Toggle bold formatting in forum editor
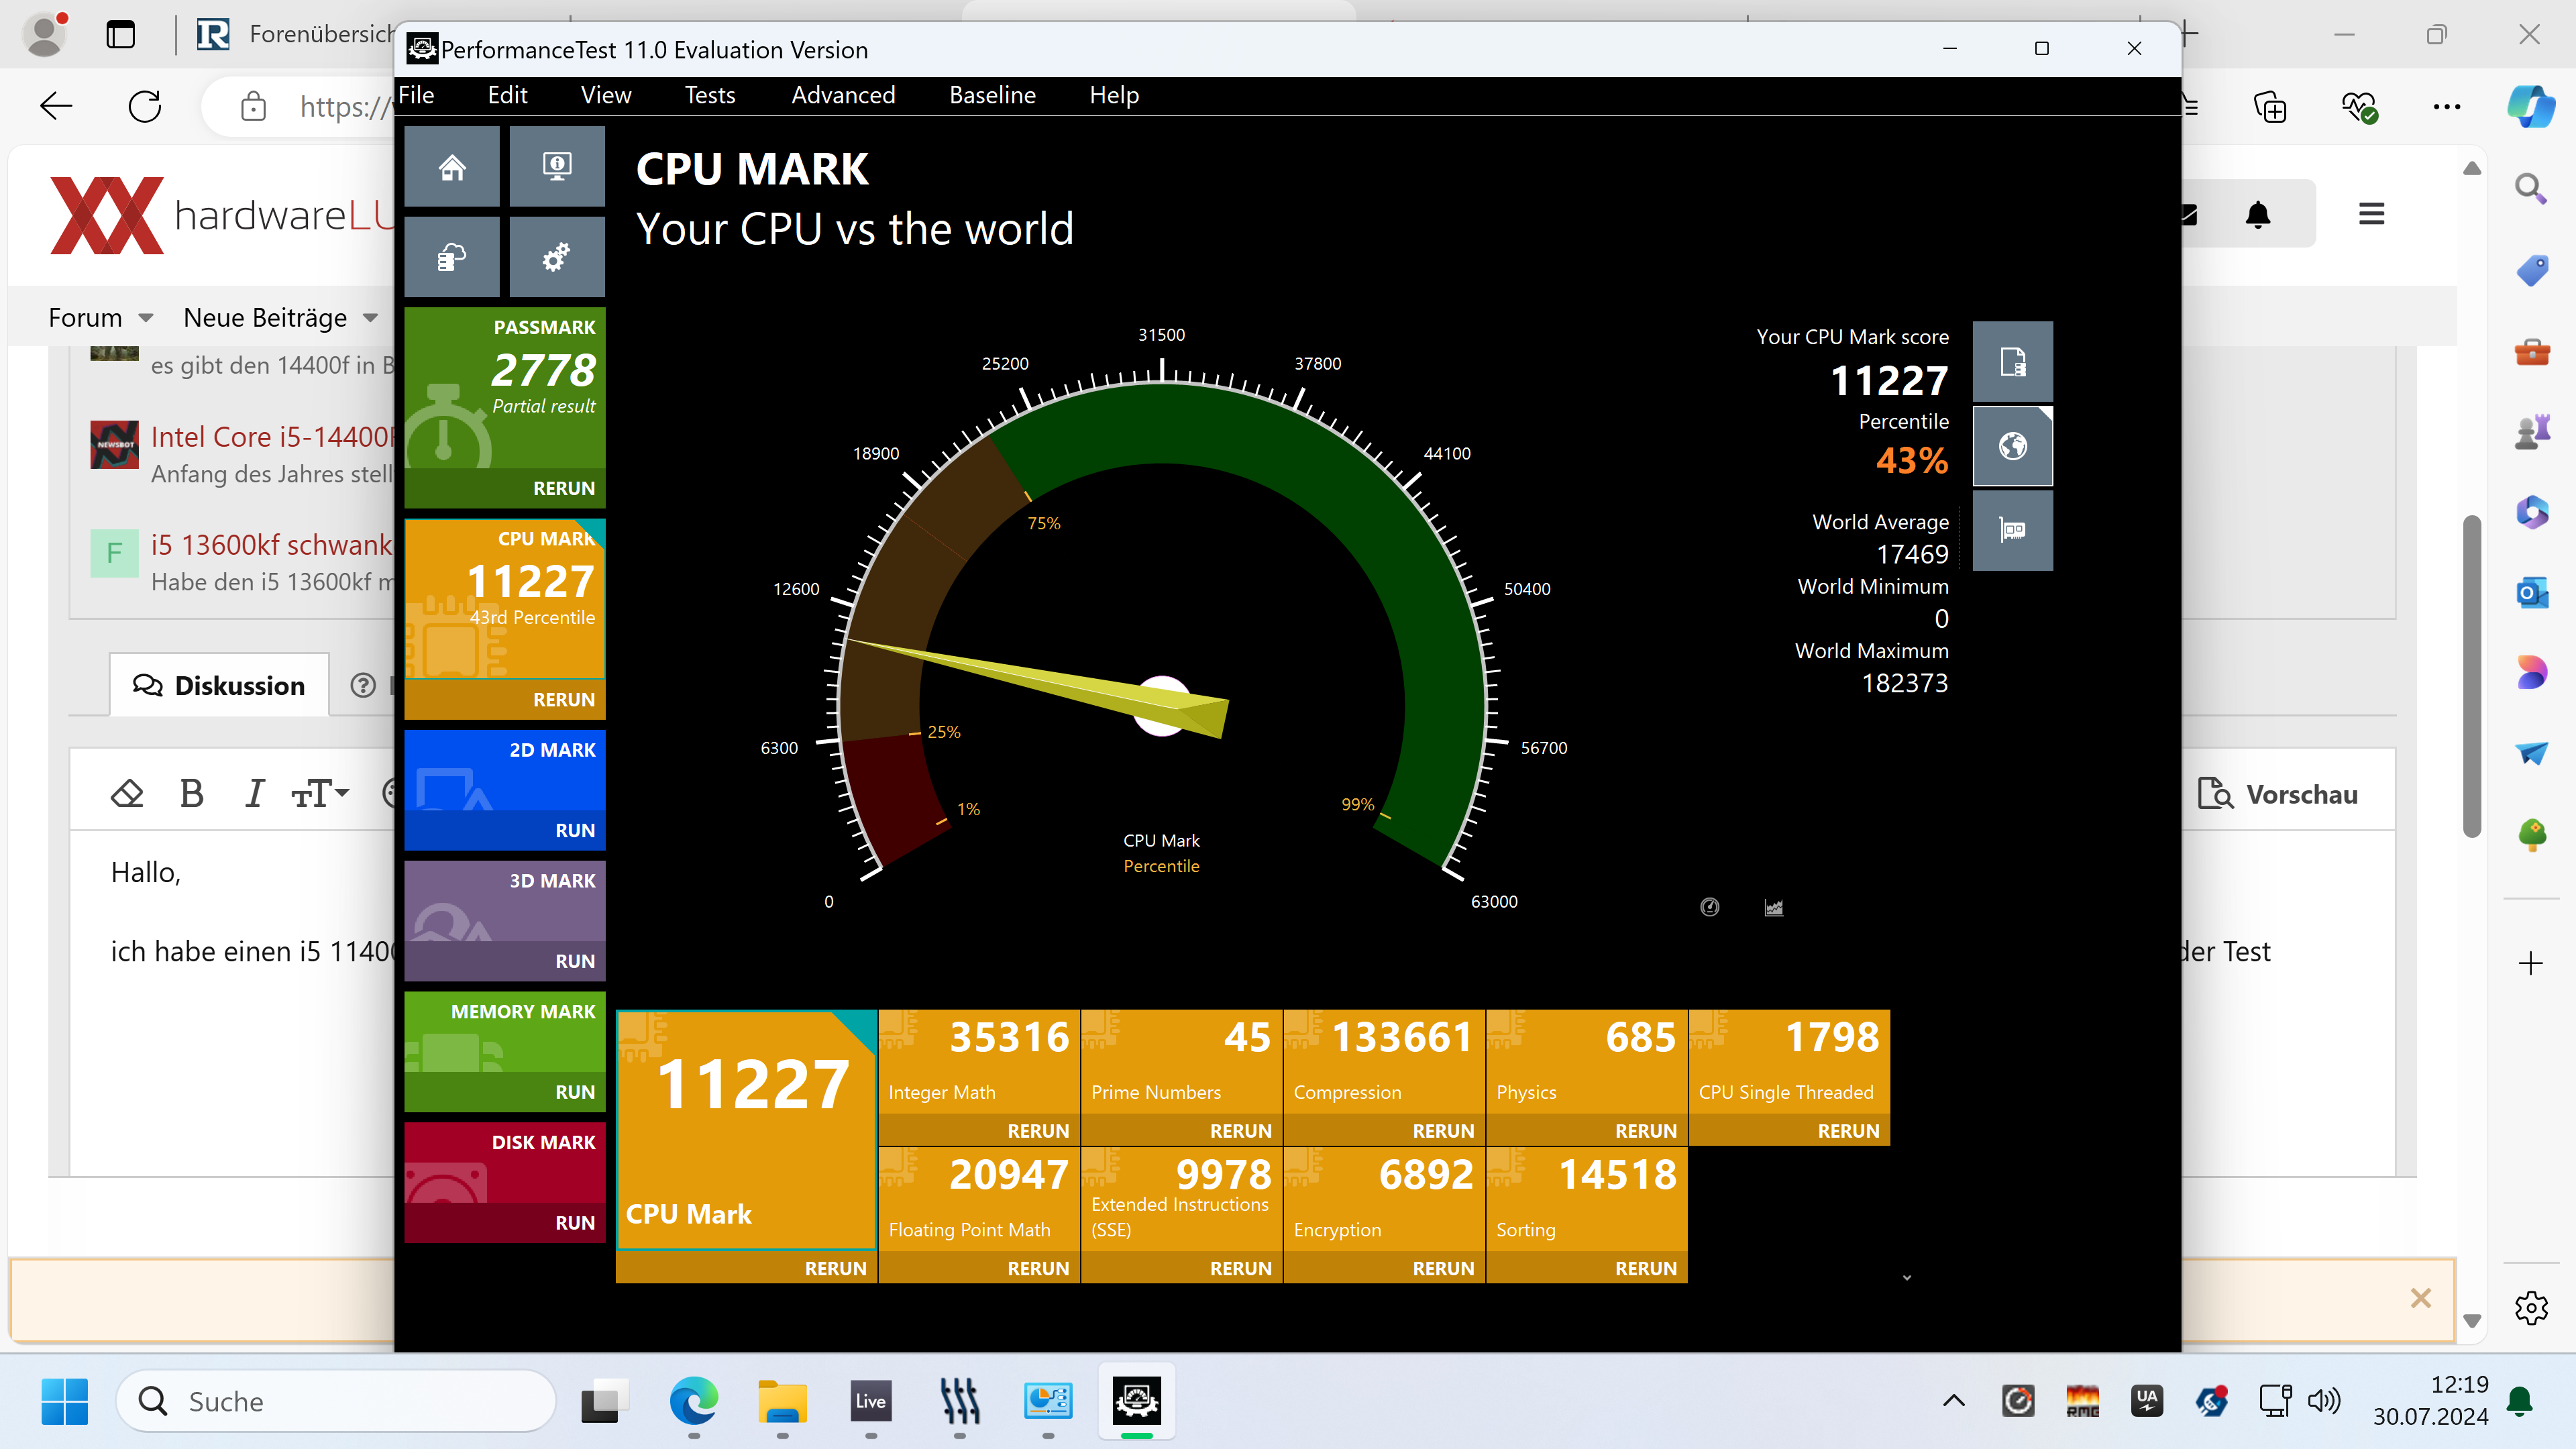The image size is (2576, 1449). (x=192, y=794)
